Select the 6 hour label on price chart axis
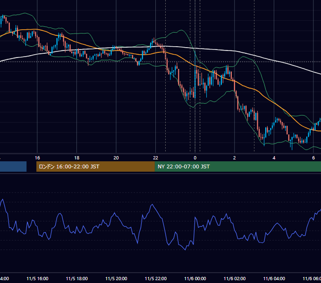 [313, 158]
